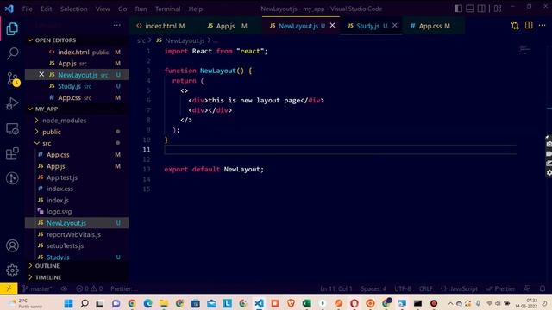The width and height of the screenshot is (552, 310).
Task: Open the notifications bell in status bar
Action: (543, 289)
